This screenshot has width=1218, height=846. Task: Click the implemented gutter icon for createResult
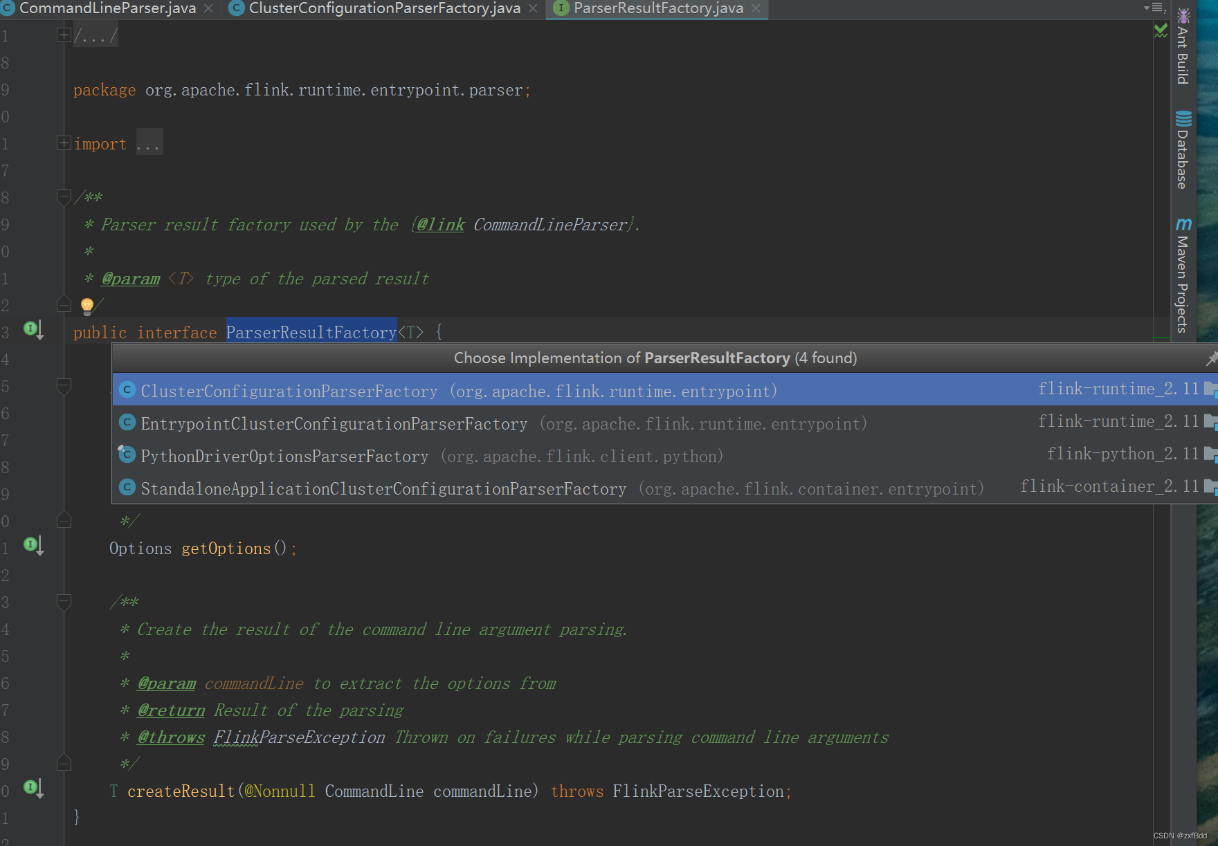coord(33,788)
